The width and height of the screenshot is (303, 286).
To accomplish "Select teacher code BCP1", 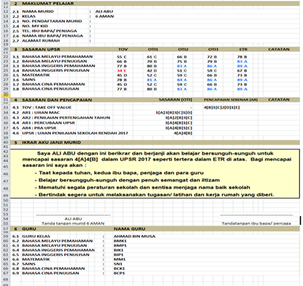I will [119, 273].
